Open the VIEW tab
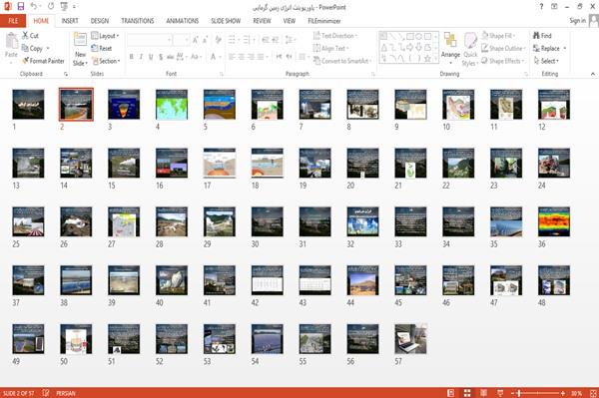599x398 pixels. click(x=290, y=21)
